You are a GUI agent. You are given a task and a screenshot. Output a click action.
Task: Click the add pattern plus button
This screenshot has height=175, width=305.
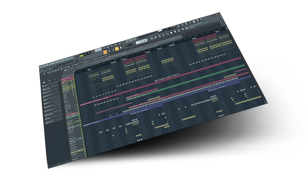coord(59,164)
